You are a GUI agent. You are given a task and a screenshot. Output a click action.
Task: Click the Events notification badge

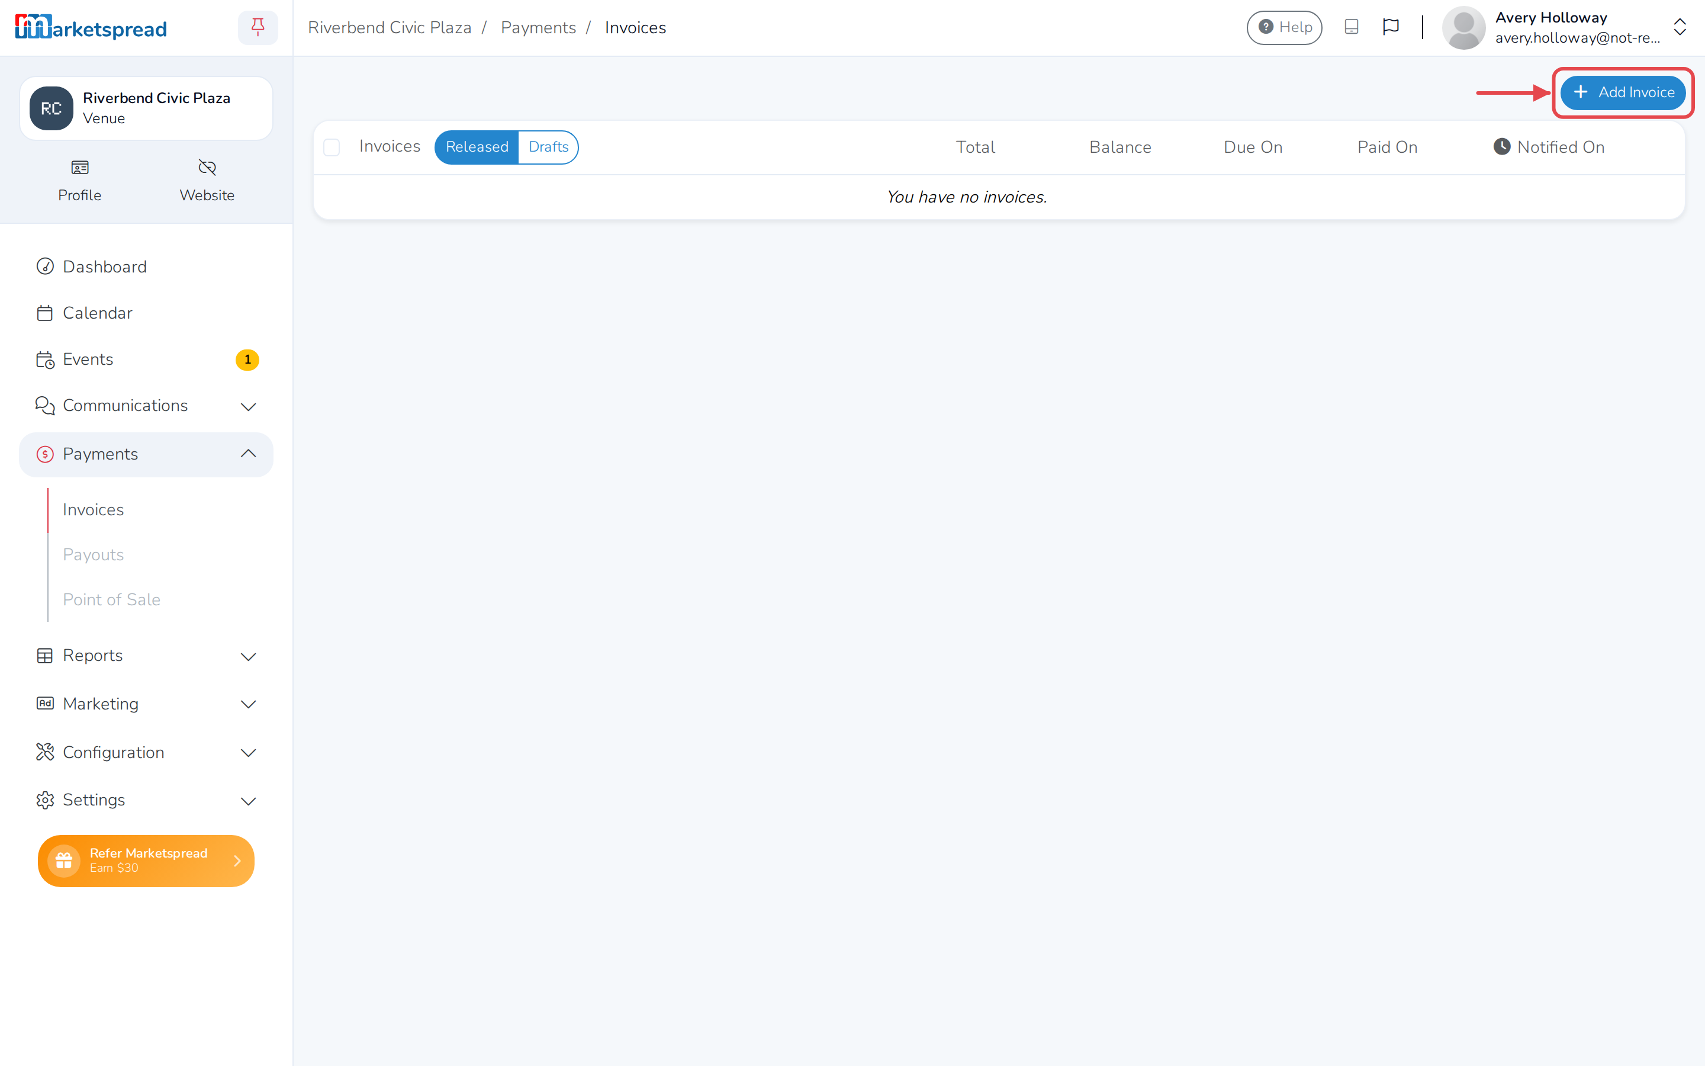click(247, 359)
